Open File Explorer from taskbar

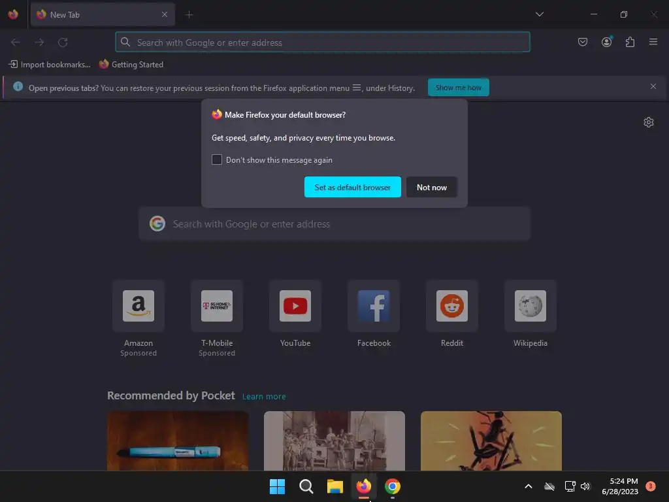[335, 486]
